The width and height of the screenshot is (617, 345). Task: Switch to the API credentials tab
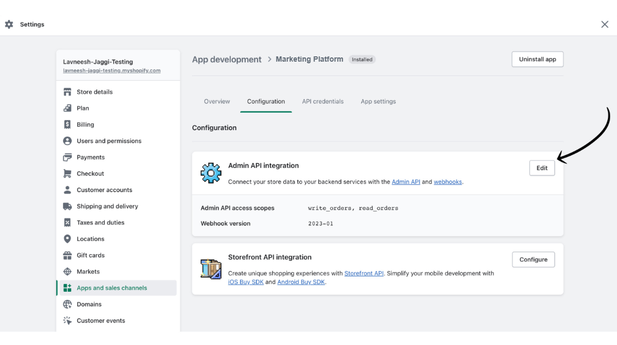pos(323,102)
